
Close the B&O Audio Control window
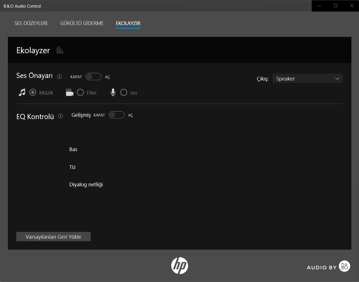[x=351, y=6]
